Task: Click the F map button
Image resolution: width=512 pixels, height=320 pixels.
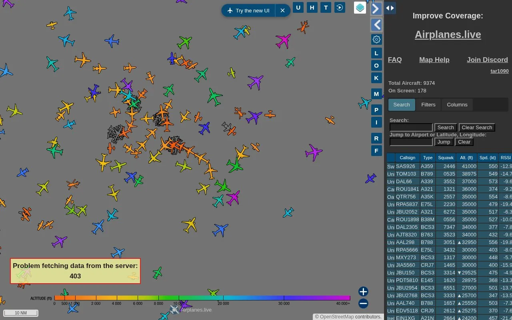Action: tap(376, 151)
